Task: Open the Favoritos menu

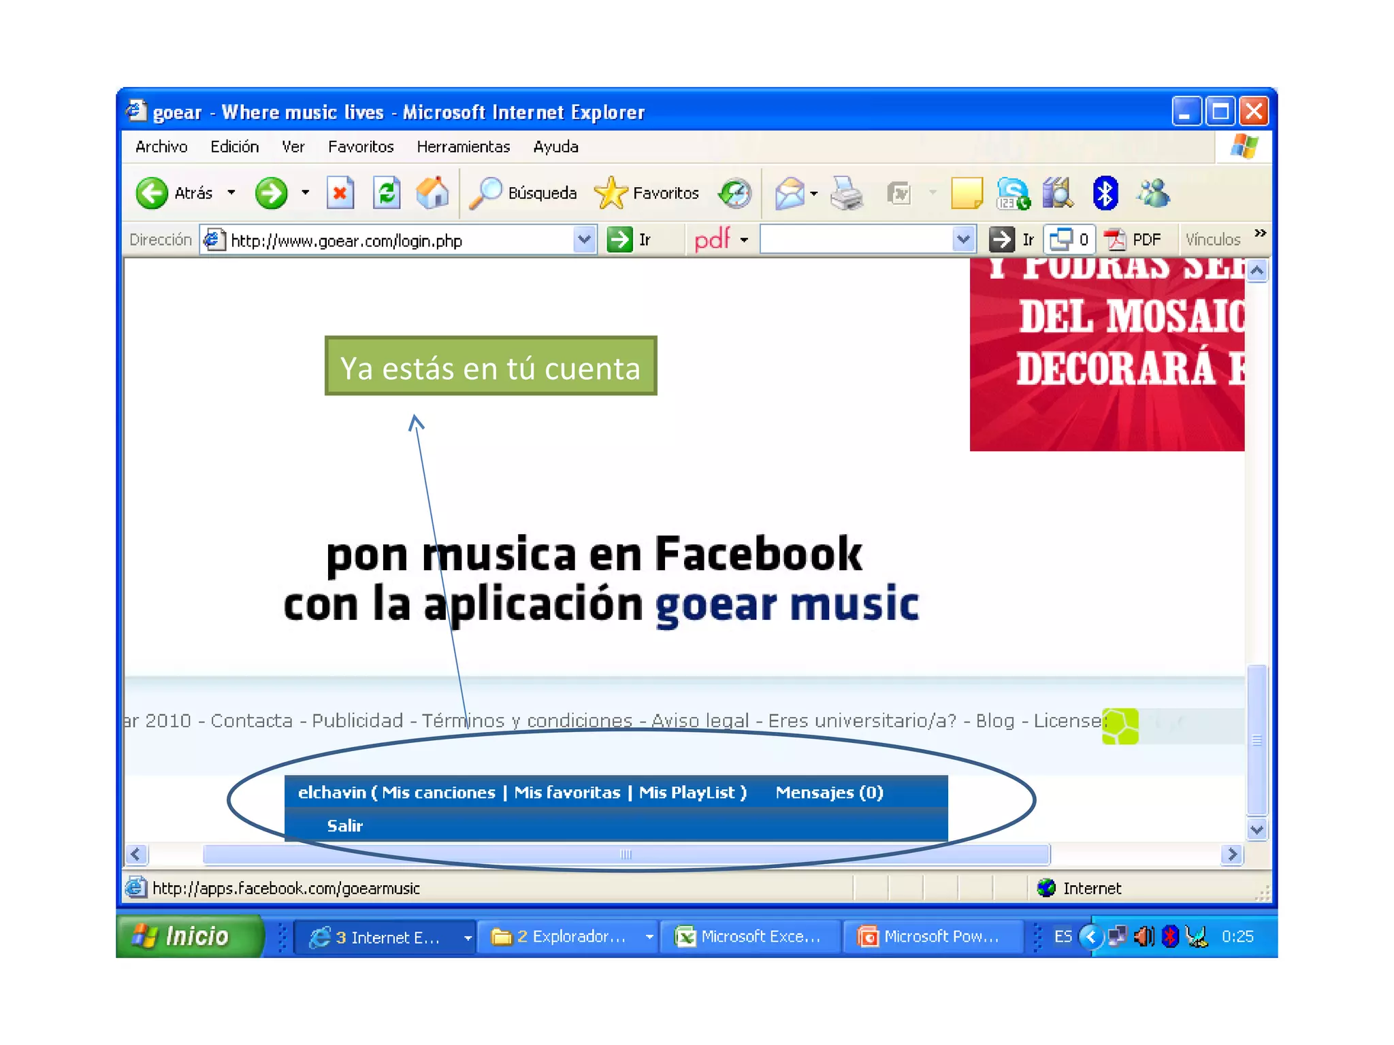Action: (361, 147)
